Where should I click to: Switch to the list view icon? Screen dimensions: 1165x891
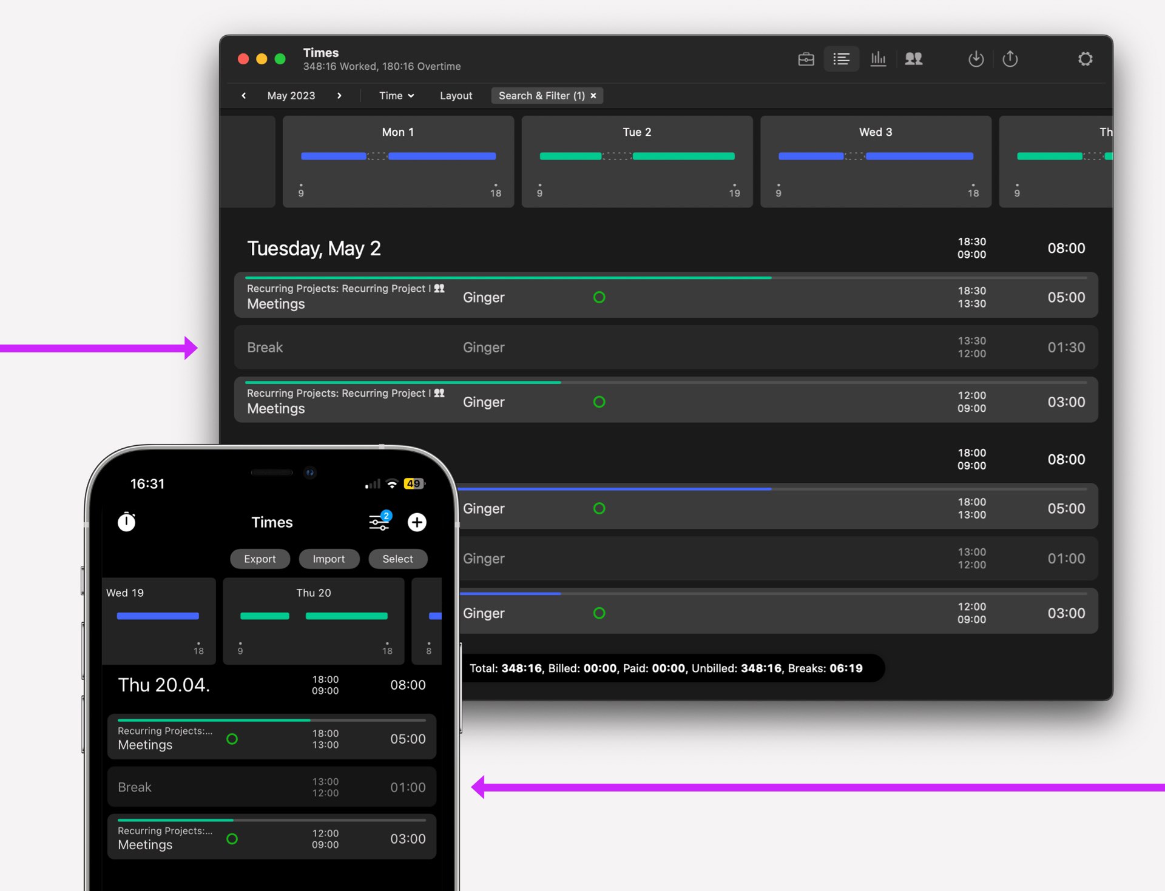pos(841,59)
